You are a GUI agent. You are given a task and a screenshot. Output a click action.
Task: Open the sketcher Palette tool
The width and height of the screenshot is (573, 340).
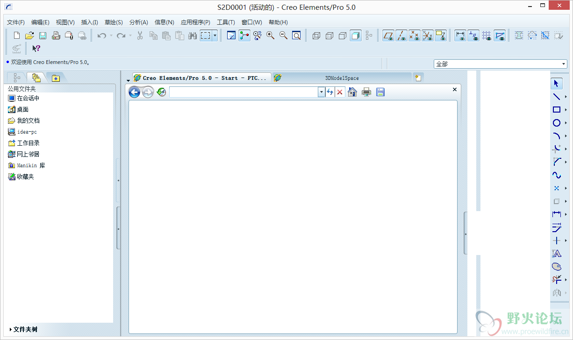tap(556, 267)
